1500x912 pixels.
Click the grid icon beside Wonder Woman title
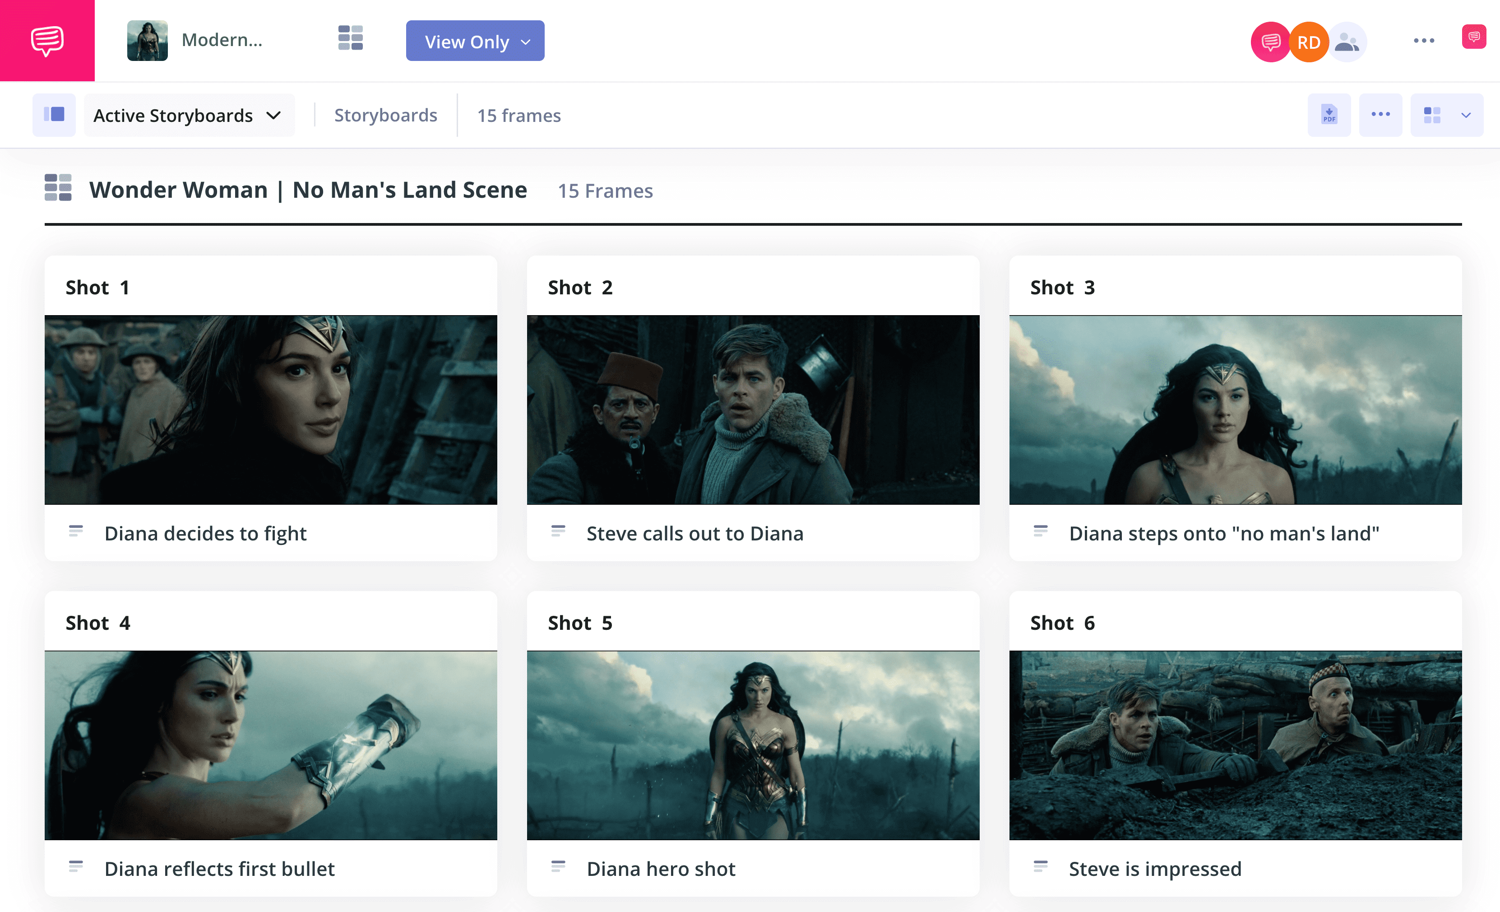pyautogui.click(x=58, y=188)
